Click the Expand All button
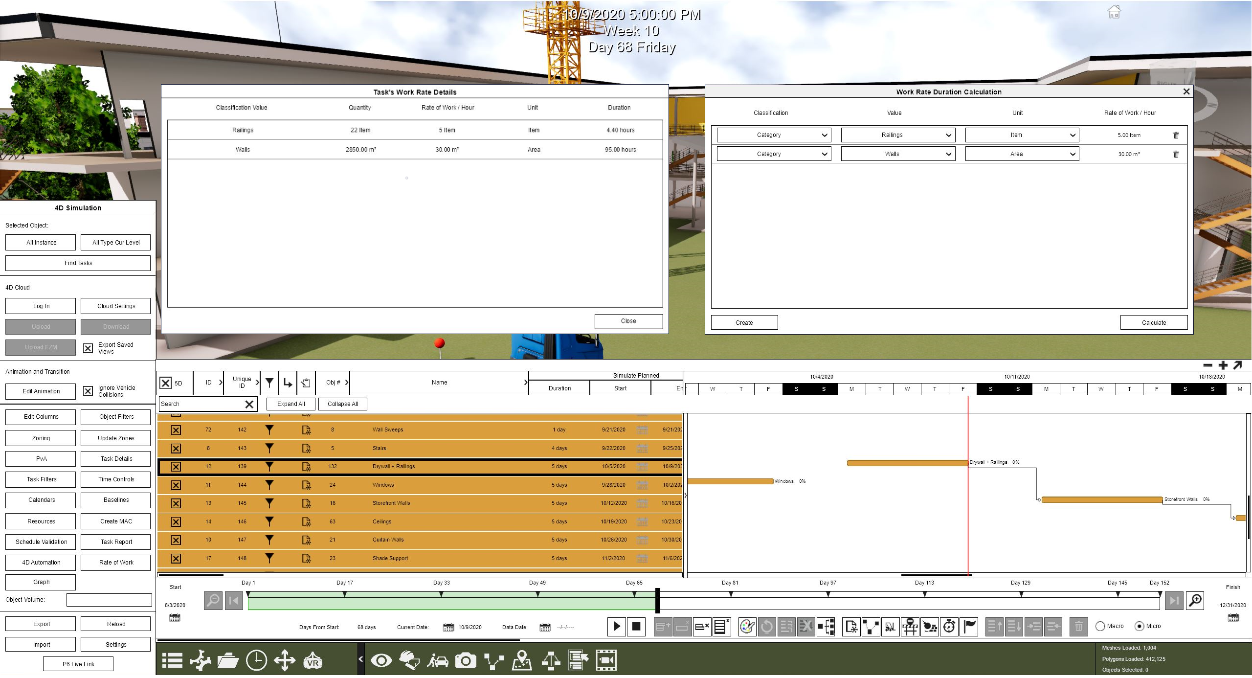The image size is (1252, 678). tap(291, 404)
